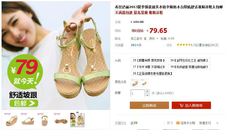Viewport: 226px width, 130px height.
Task: Select size 38 option
Action: [189, 67]
